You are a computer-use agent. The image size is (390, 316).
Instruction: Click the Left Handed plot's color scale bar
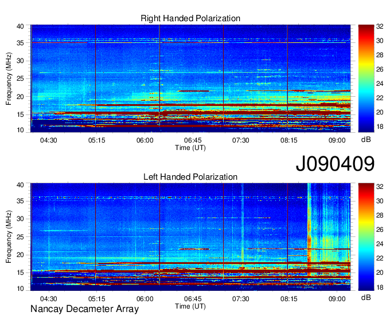click(x=366, y=237)
